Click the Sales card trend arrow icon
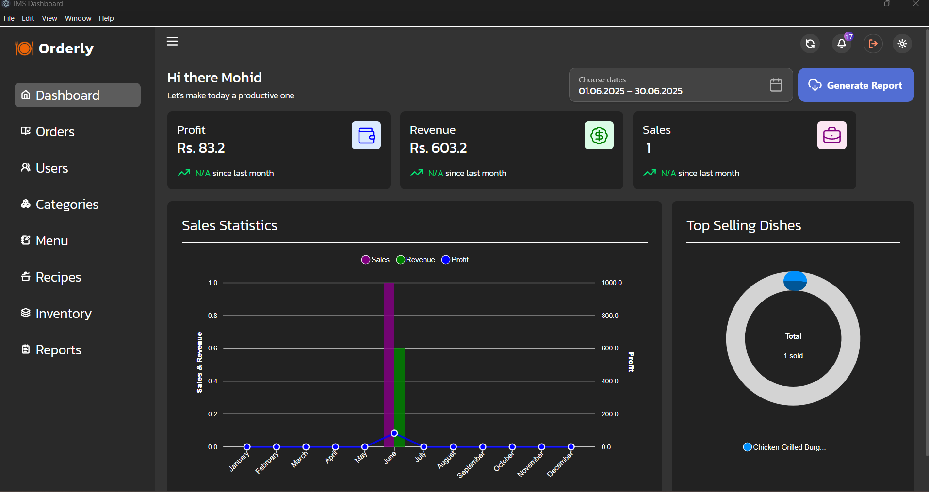 click(650, 173)
